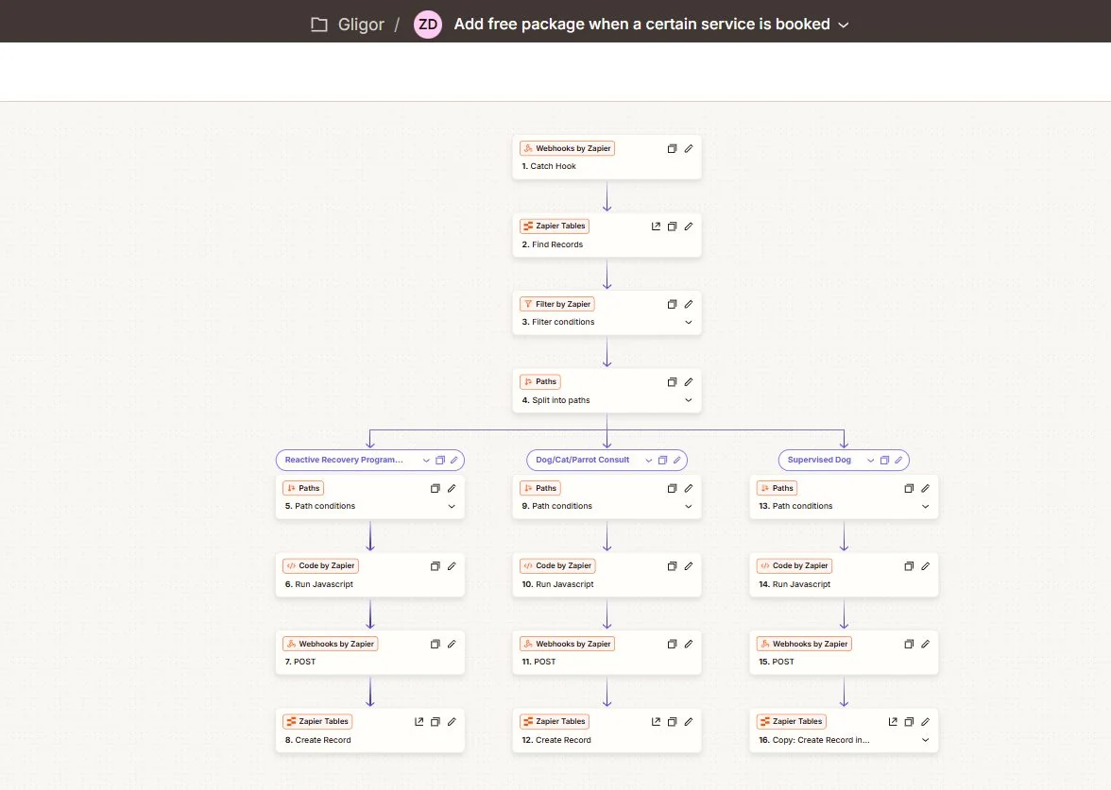Click the duplicate icon on Reactive Recovery Program path
The image size is (1111, 790).
(x=440, y=461)
